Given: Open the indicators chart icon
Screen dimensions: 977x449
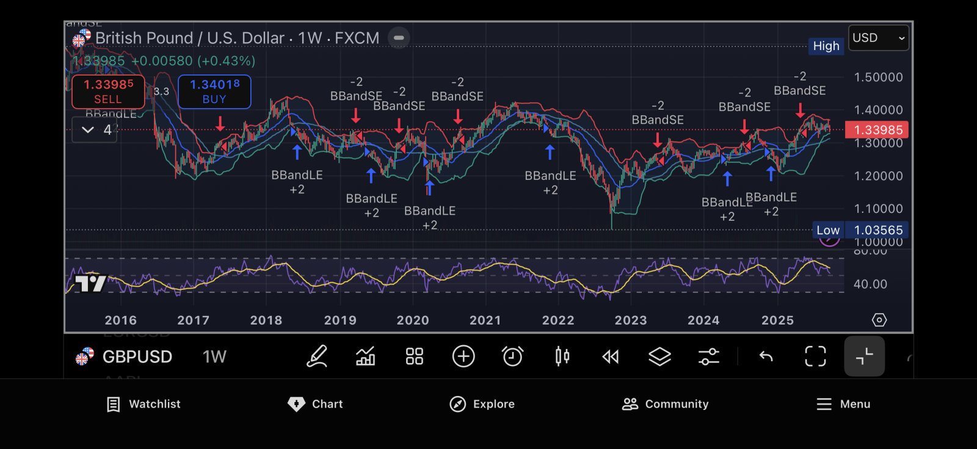Looking at the screenshot, I should pos(365,356).
